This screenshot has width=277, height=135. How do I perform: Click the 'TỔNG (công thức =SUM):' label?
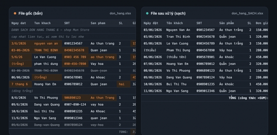click(x=248, y=98)
